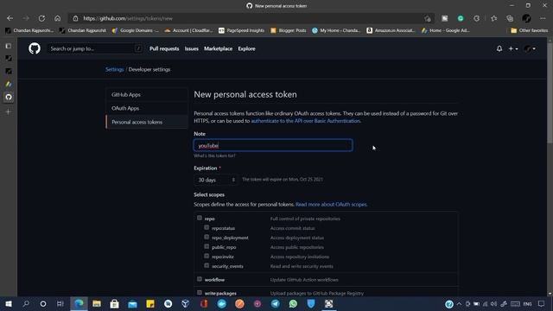The image size is (553, 311).
Task: Open Read more about OAuth scopes link
Action: tap(331, 204)
